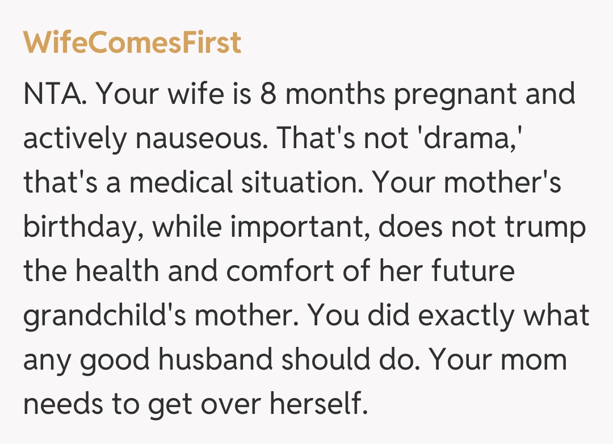The image size is (613, 444).
Task: Click the words 'Your mother's'
Action: pos(467,183)
